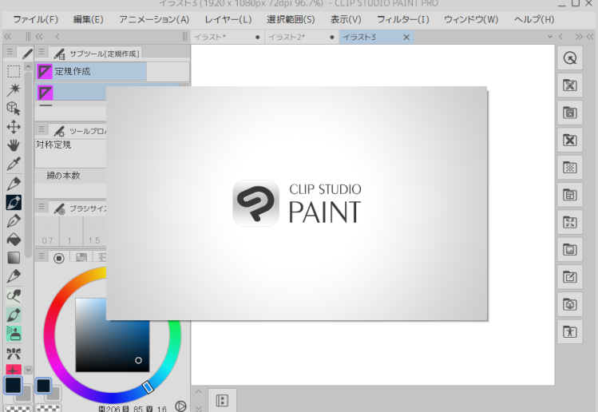The width and height of the screenshot is (598, 412).
Task: Select the ruler sub tool below 定規作成
Action: point(71,93)
